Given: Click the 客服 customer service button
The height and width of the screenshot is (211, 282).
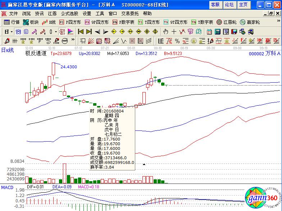Looking at the screenshot, I should 215,5.
